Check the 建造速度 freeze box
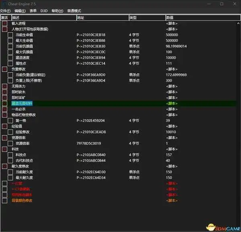This screenshot has height=232, width=241. tap(10, 58)
